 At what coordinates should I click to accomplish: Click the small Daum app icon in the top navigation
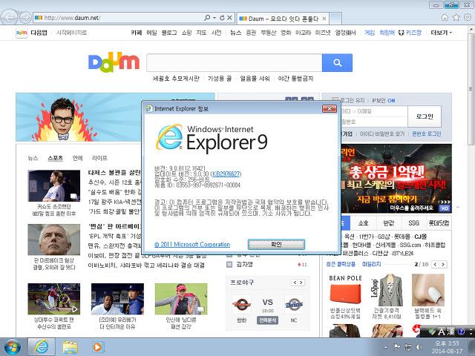(22, 33)
